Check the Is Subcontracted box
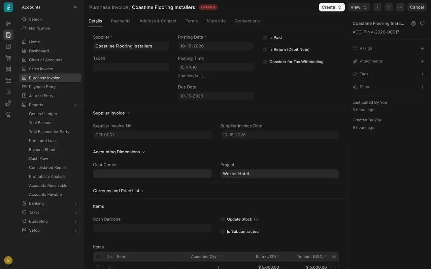 coord(223,232)
